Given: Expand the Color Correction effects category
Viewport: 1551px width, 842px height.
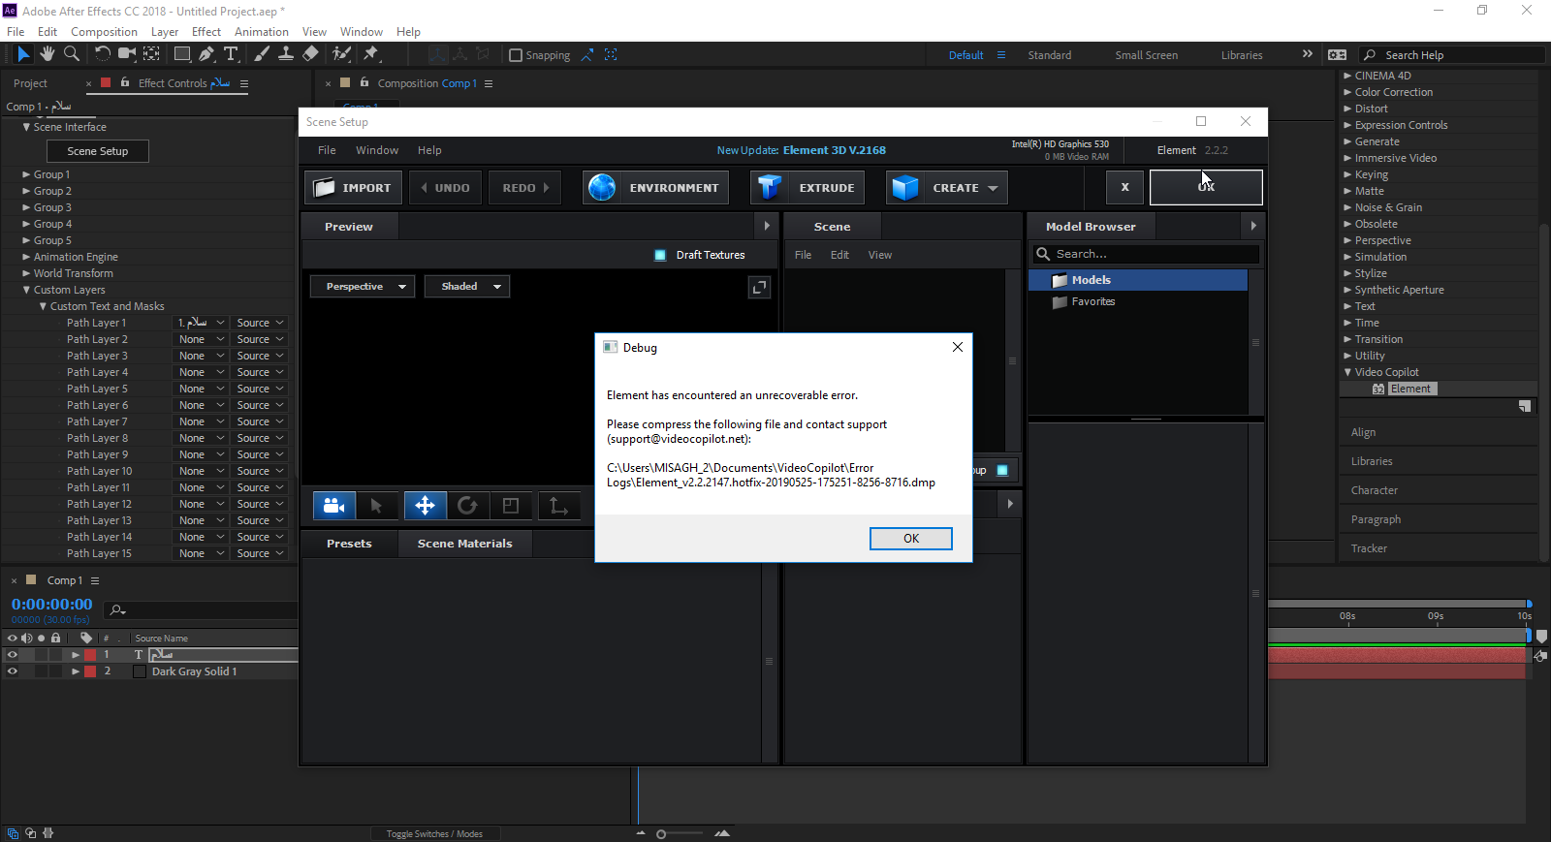Looking at the screenshot, I should pos(1347,92).
